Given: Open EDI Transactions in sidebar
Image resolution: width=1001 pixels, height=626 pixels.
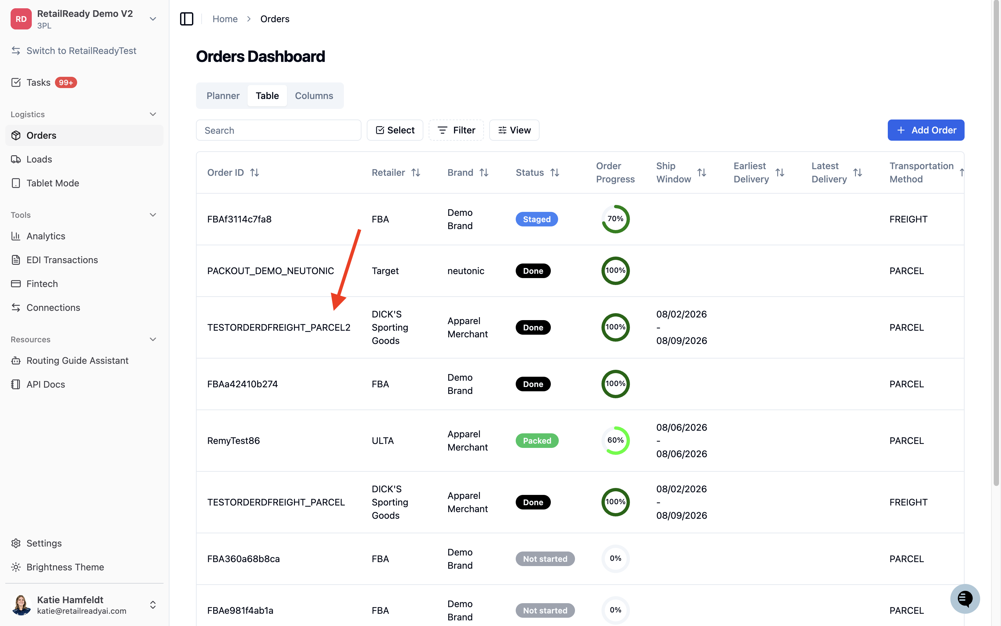Looking at the screenshot, I should [84, 260].
